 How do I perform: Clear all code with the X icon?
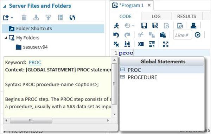[116, 44]
